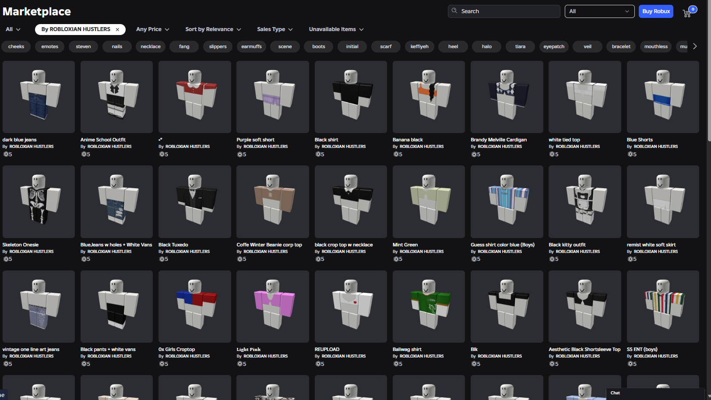
Task: Filter by the earmuffs tag
Action: pos(251,46)
